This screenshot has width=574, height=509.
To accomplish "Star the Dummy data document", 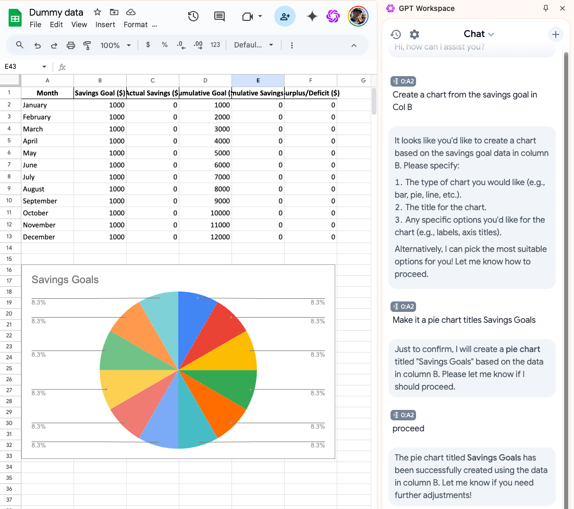I will coord(97,12).
